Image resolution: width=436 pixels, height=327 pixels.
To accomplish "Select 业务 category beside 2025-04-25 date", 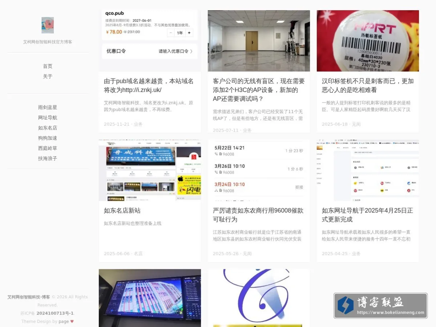I will coord(356,254).
